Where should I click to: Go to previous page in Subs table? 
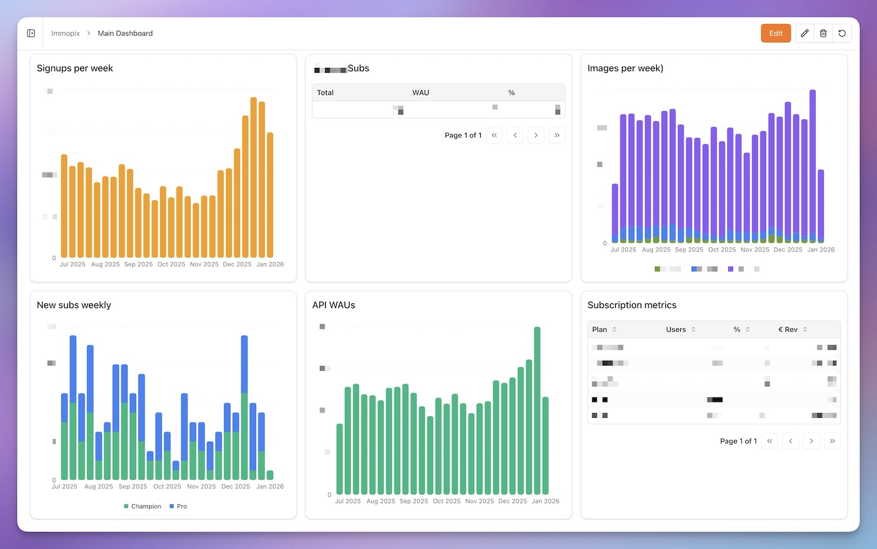tap(515, 135)
